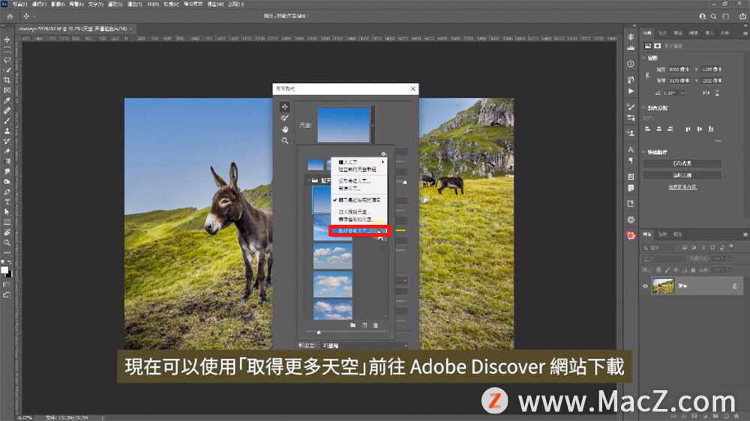Click Properties panel three-dots more options
Viewport: 750px width, 421px height.
pos(718,141)
